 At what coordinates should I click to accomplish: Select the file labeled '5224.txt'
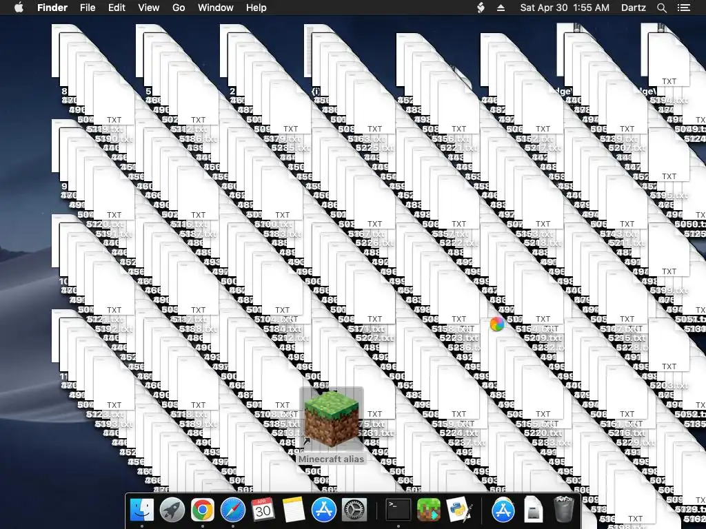[x=458, y=433]
